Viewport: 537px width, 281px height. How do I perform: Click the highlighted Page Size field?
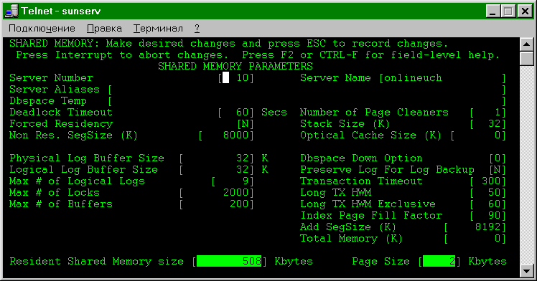(439, 261)
